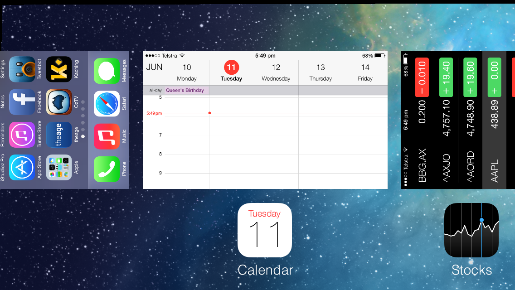This screenshot has width=515, height=290.
Task: Open the OzTV app icon
Action: pos(59,102)
